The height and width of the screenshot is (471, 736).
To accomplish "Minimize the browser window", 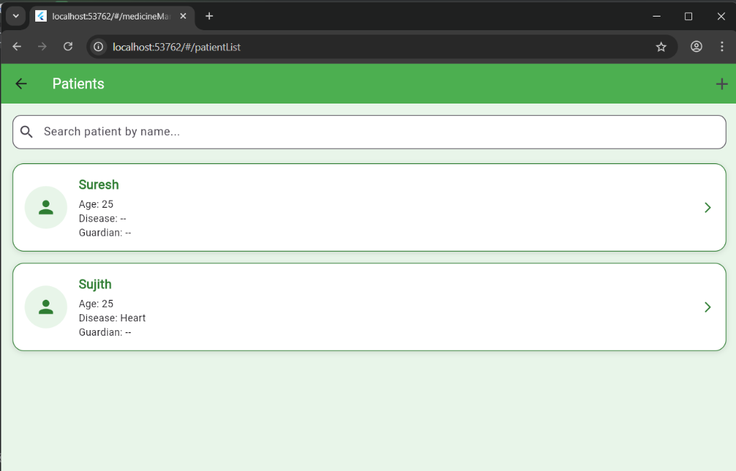I will coord(657,16).
